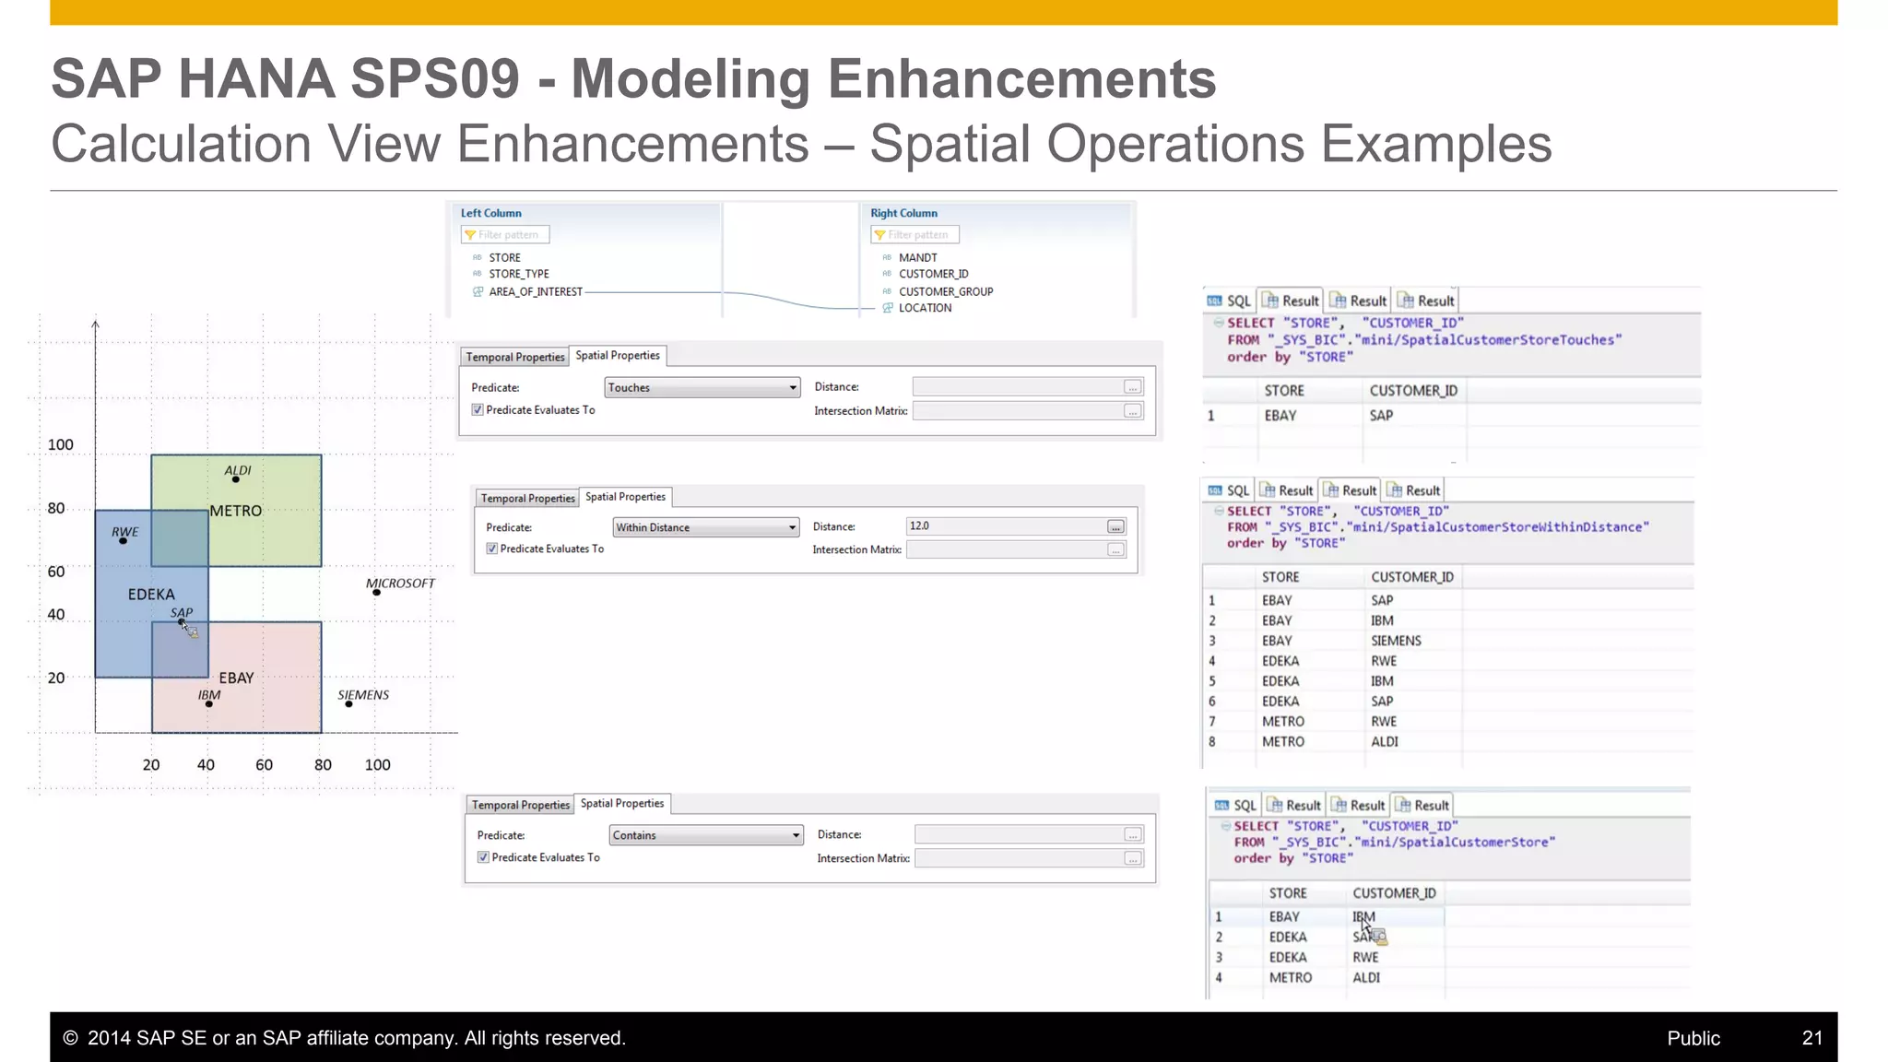Click the ALDI point in chart

[236, 479]
